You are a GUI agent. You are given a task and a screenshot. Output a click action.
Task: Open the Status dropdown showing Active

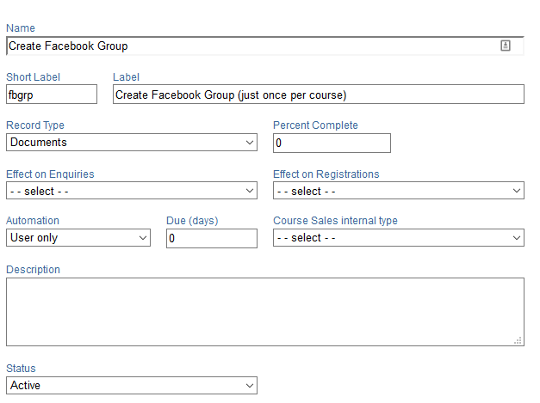[131, 386]
